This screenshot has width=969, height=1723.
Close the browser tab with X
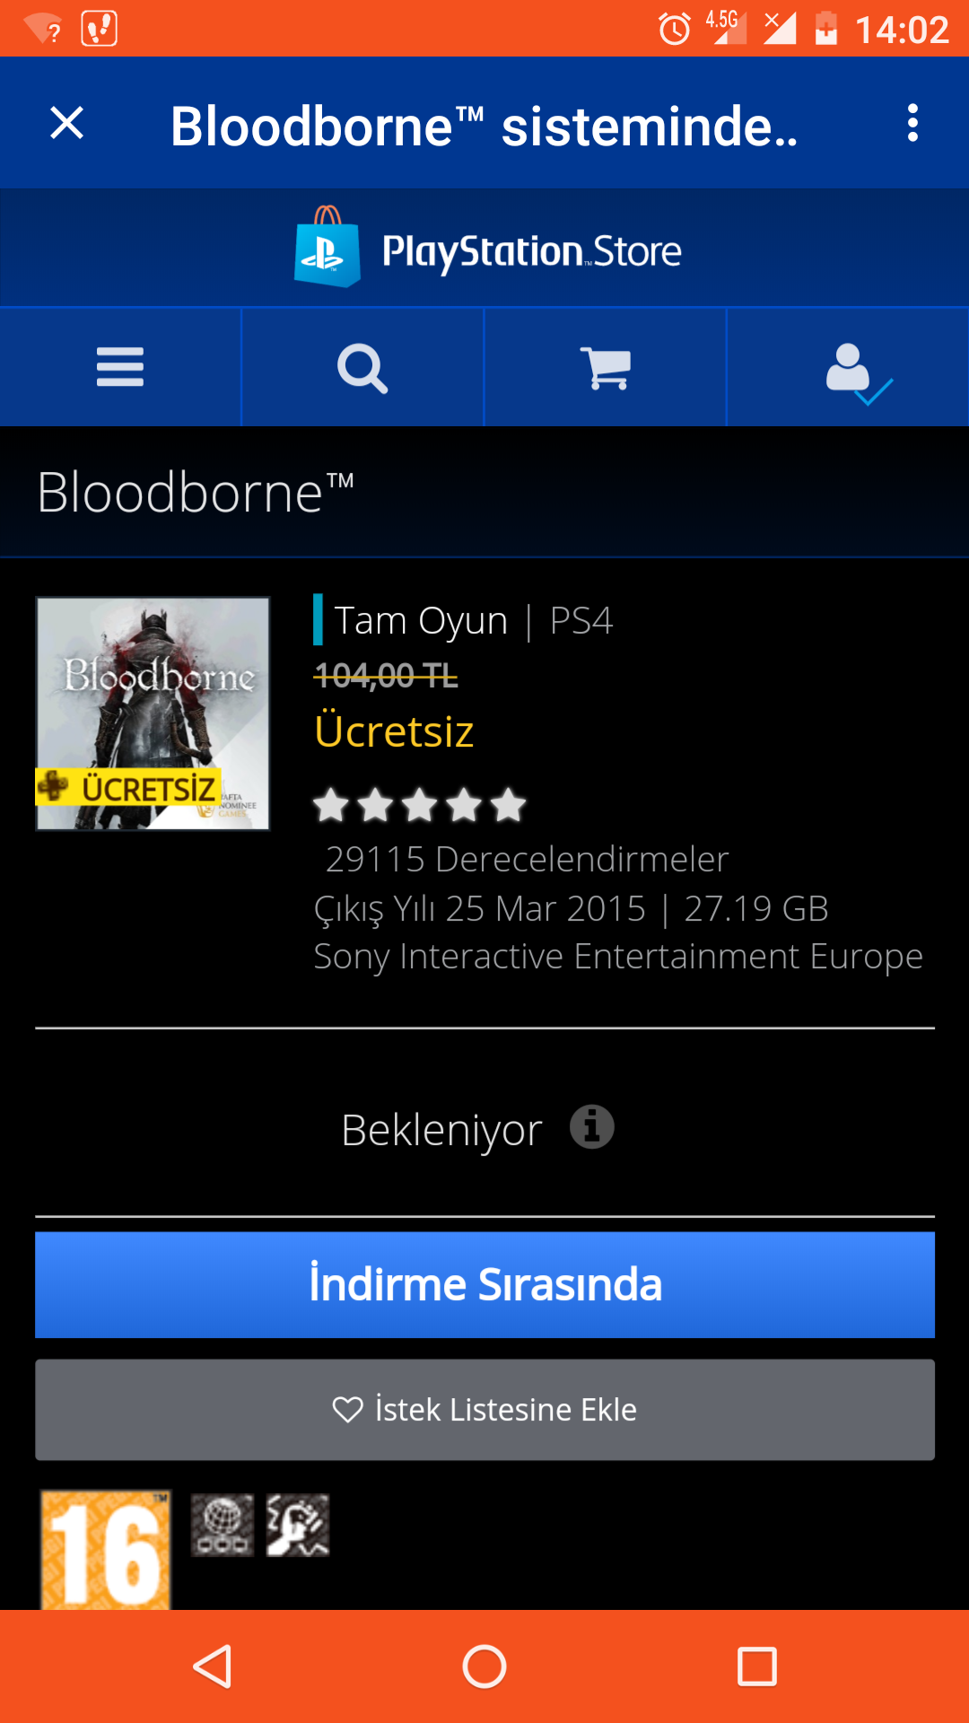pyautogui.click(x=67, y=123)
